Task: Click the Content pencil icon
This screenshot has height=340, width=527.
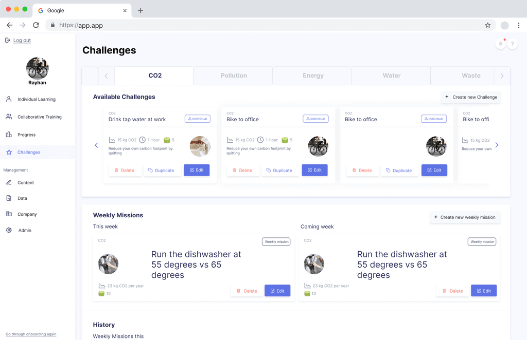Action: 9,182
